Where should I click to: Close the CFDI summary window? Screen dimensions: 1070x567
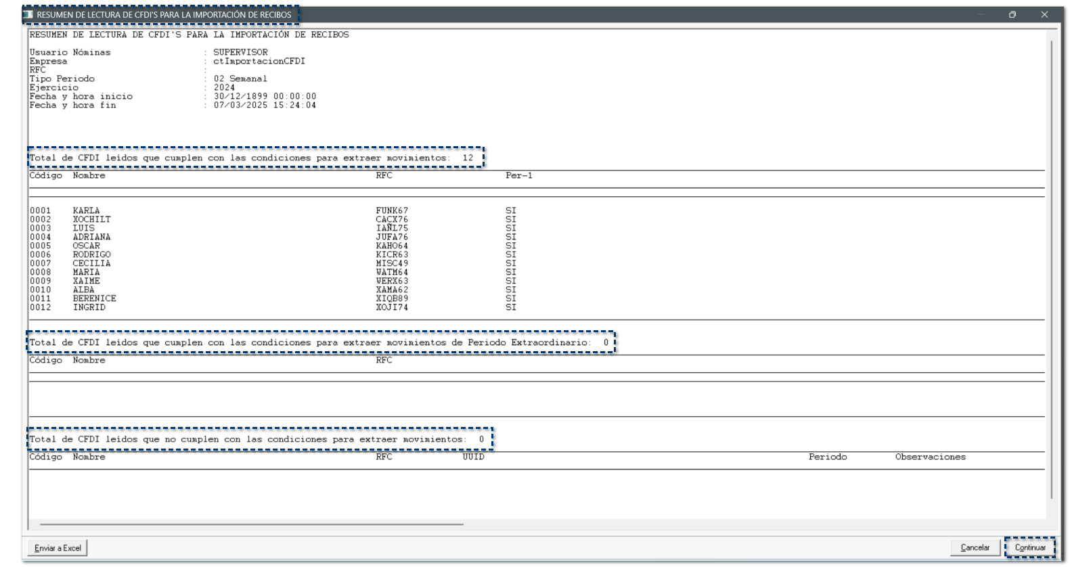tap(1044, 14)
